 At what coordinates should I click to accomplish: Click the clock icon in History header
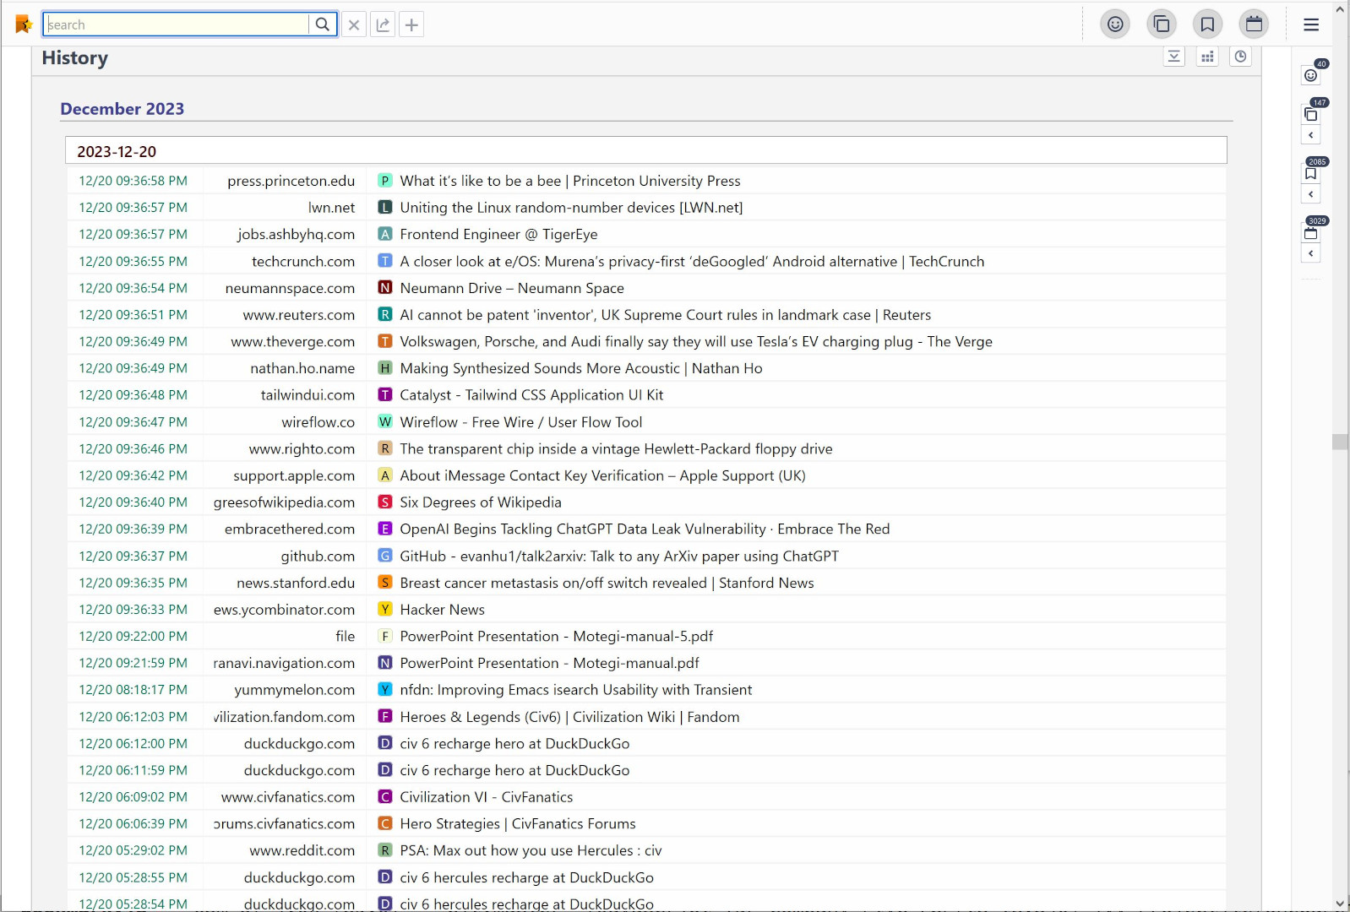(x=1240, y=57)
